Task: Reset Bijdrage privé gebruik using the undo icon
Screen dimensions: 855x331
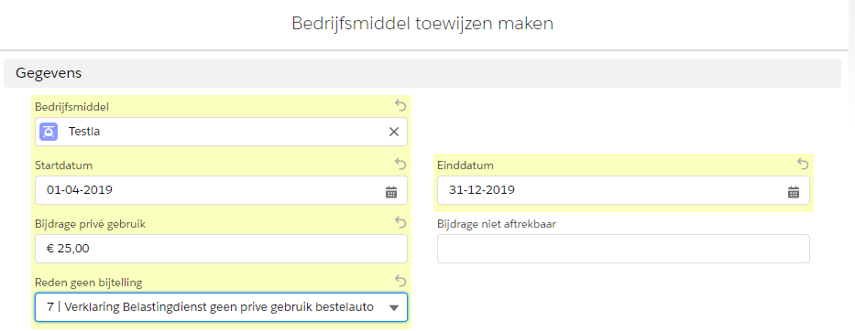Action: 400,222
